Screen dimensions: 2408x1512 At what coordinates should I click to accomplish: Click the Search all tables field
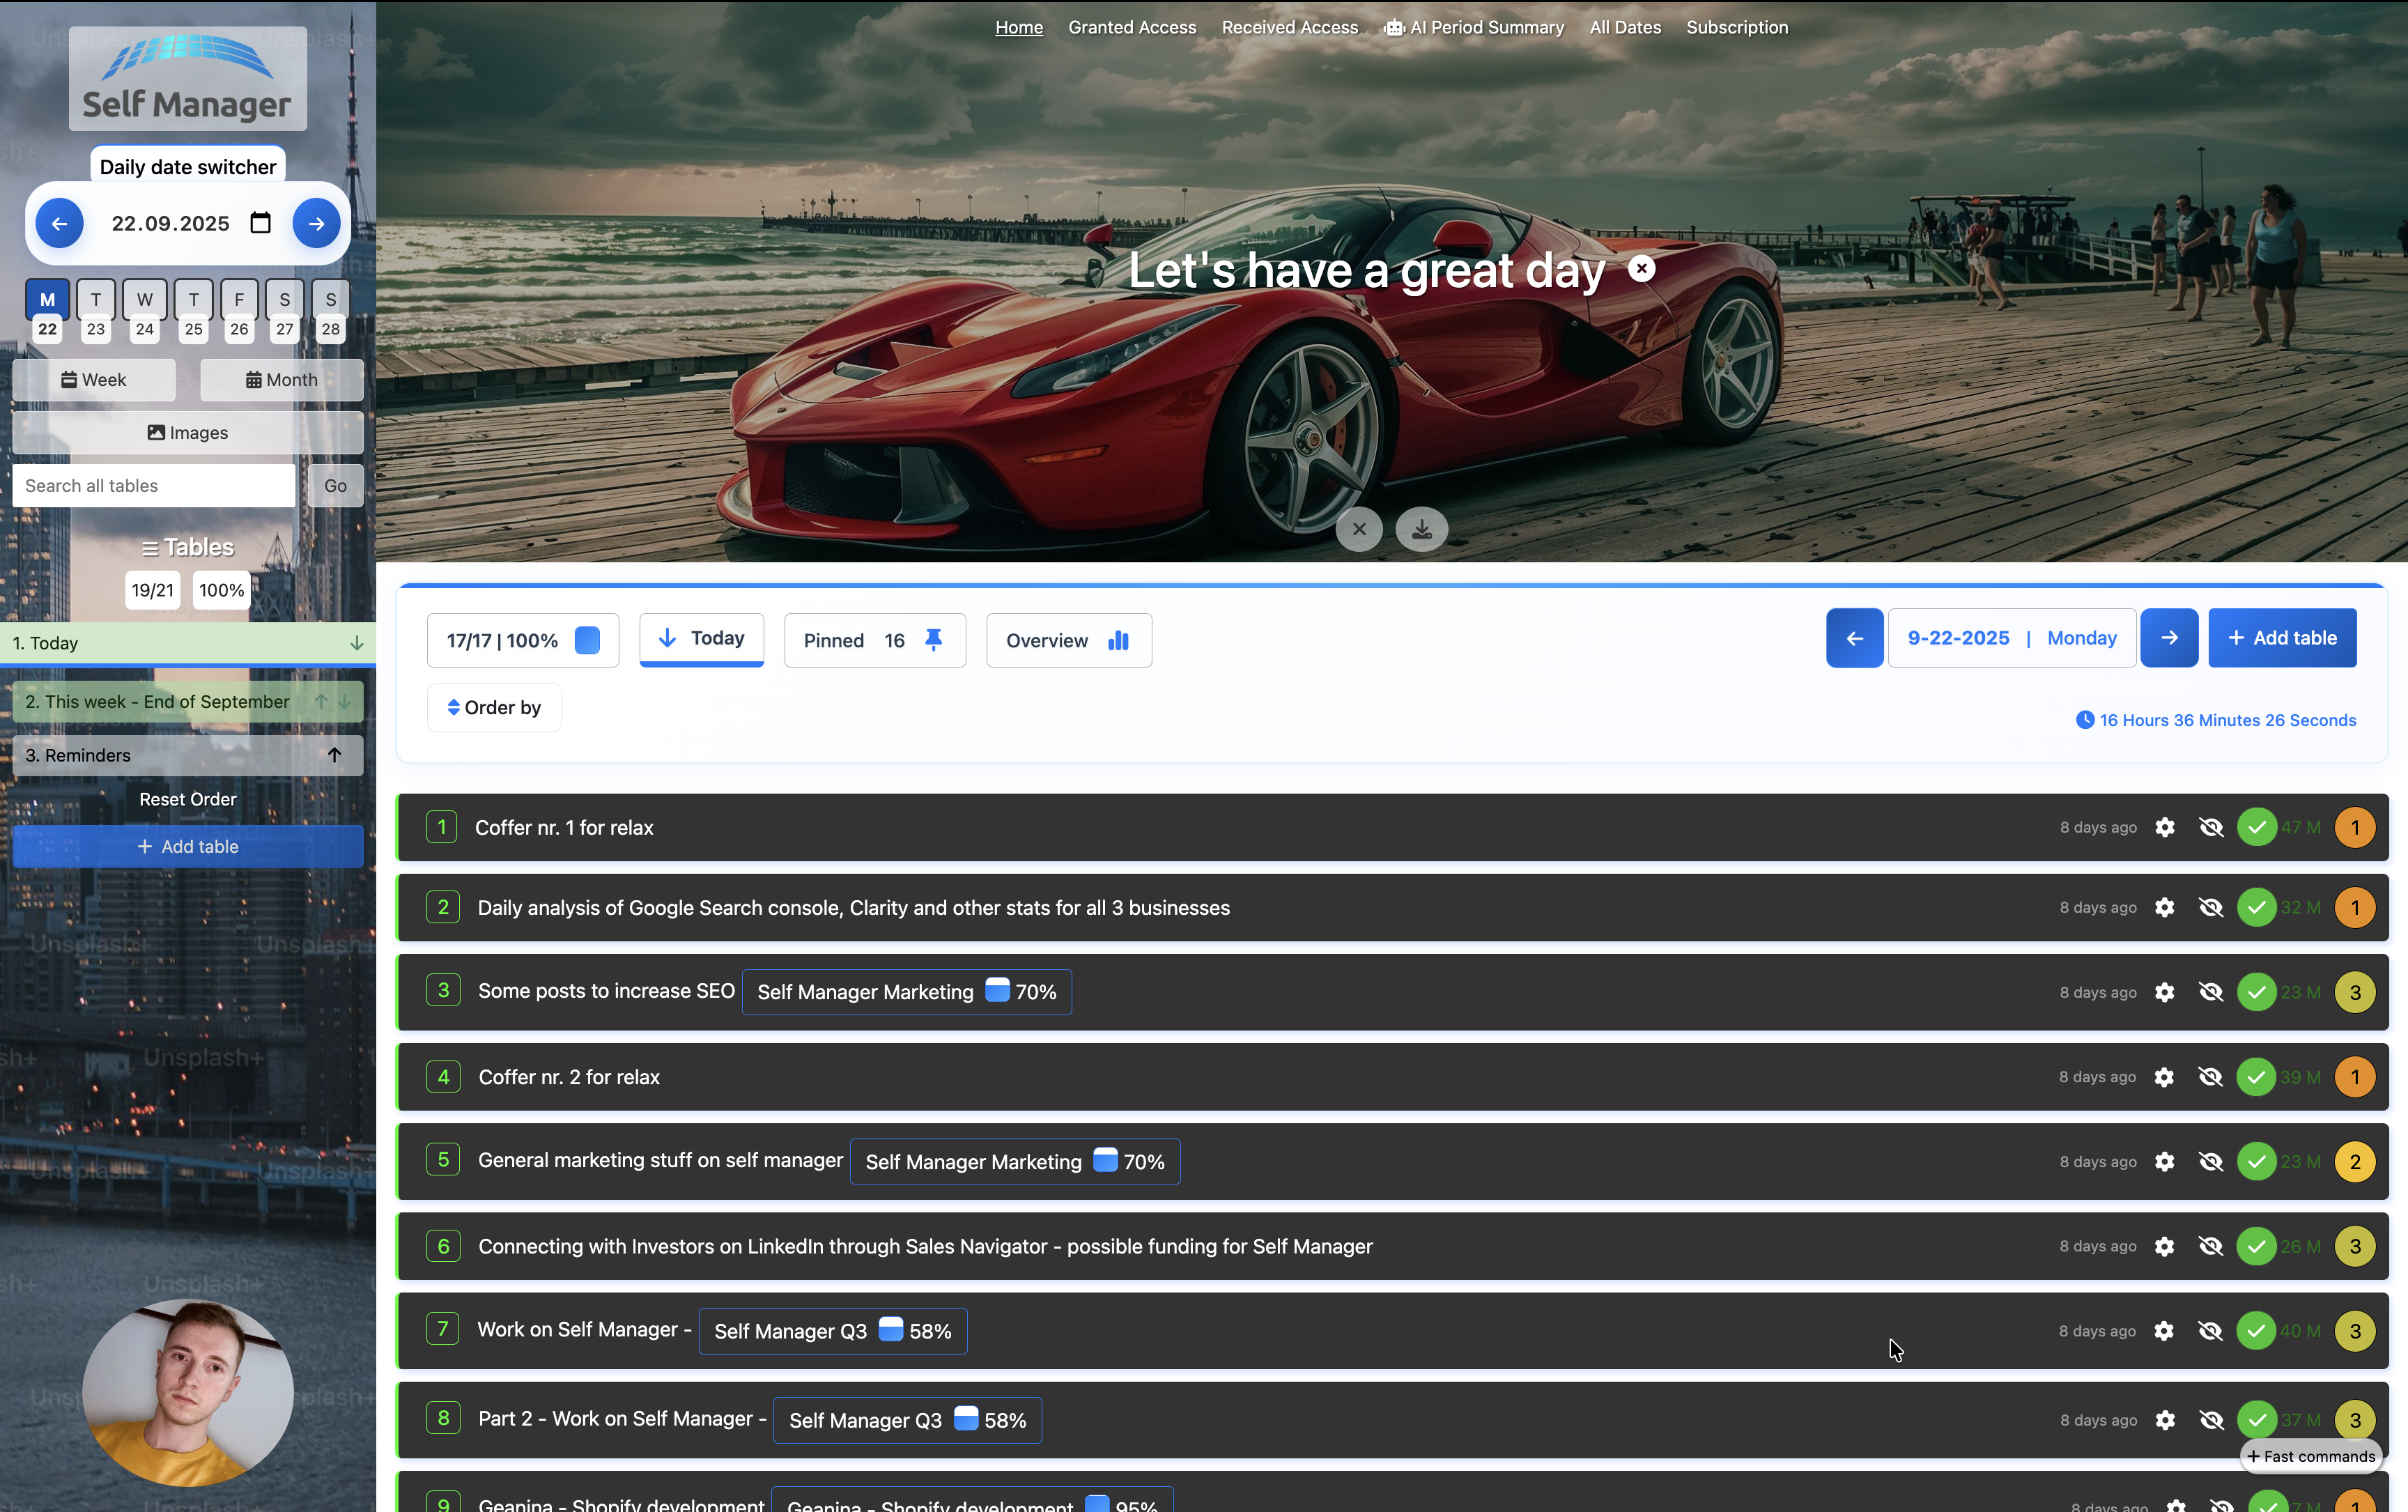(154, 486)
